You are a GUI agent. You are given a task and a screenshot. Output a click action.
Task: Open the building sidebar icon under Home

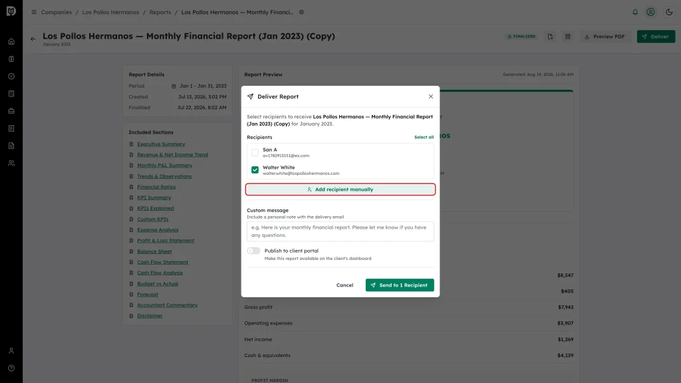(x=11, y=59)
